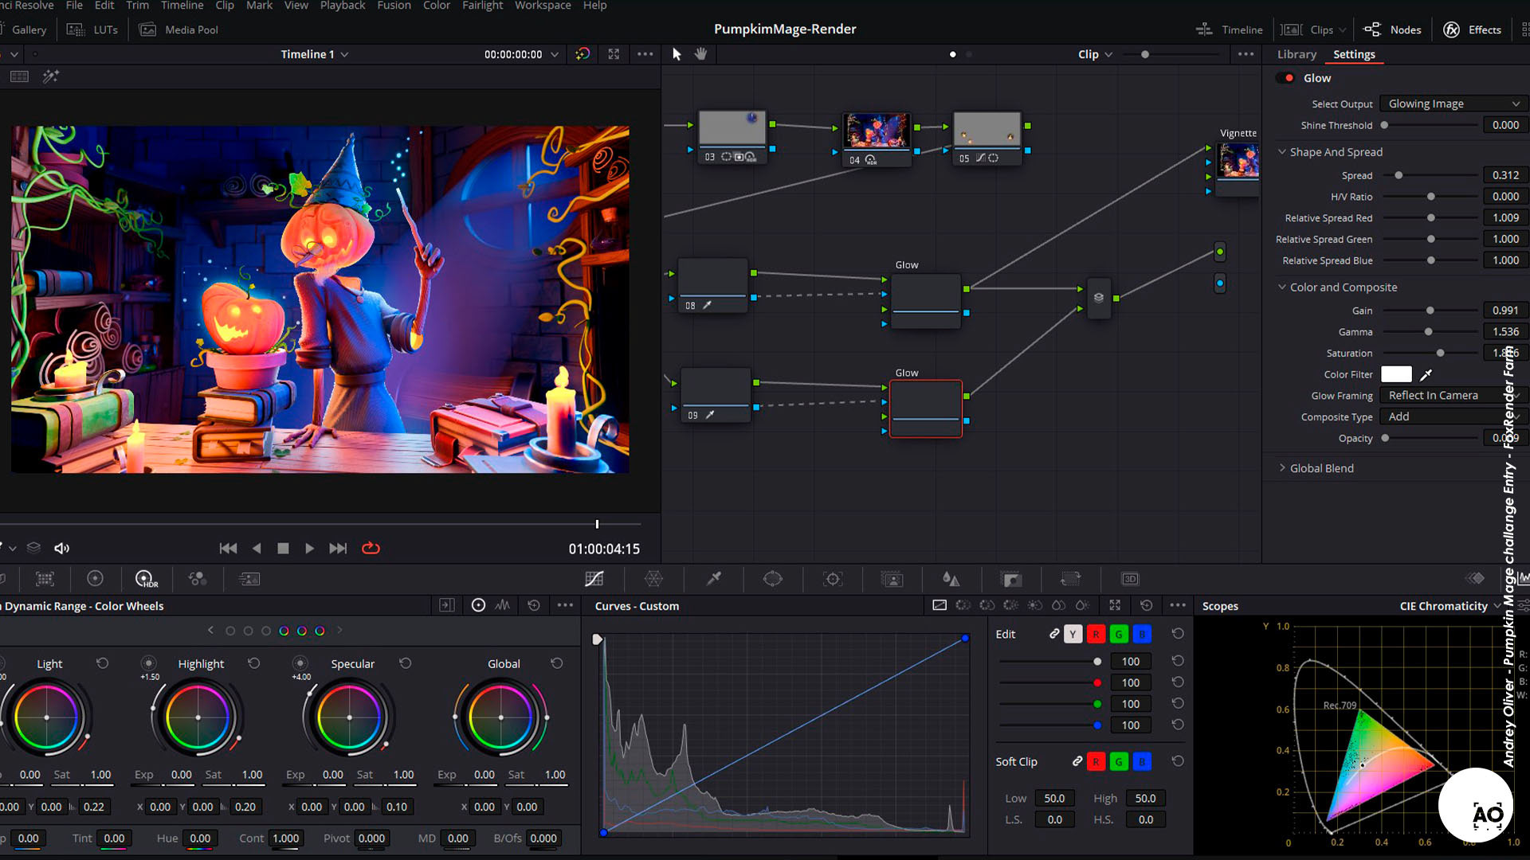This screenshot has height=860, width=1530.
Task: Open the Fairlight menu
Action: pyautogui.click(x=482, y=6)
